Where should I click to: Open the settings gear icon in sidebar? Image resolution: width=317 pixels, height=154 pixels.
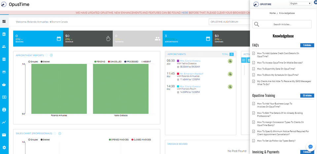pos(4,147)
